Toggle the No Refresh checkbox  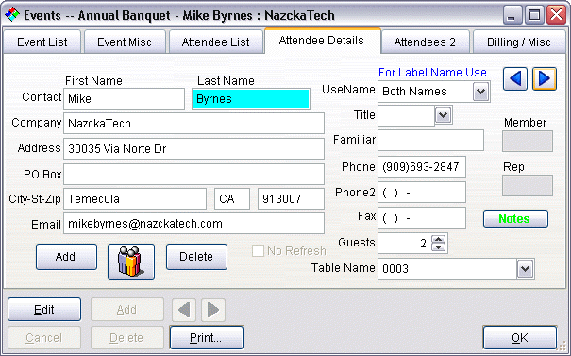(x=258, y=250)
